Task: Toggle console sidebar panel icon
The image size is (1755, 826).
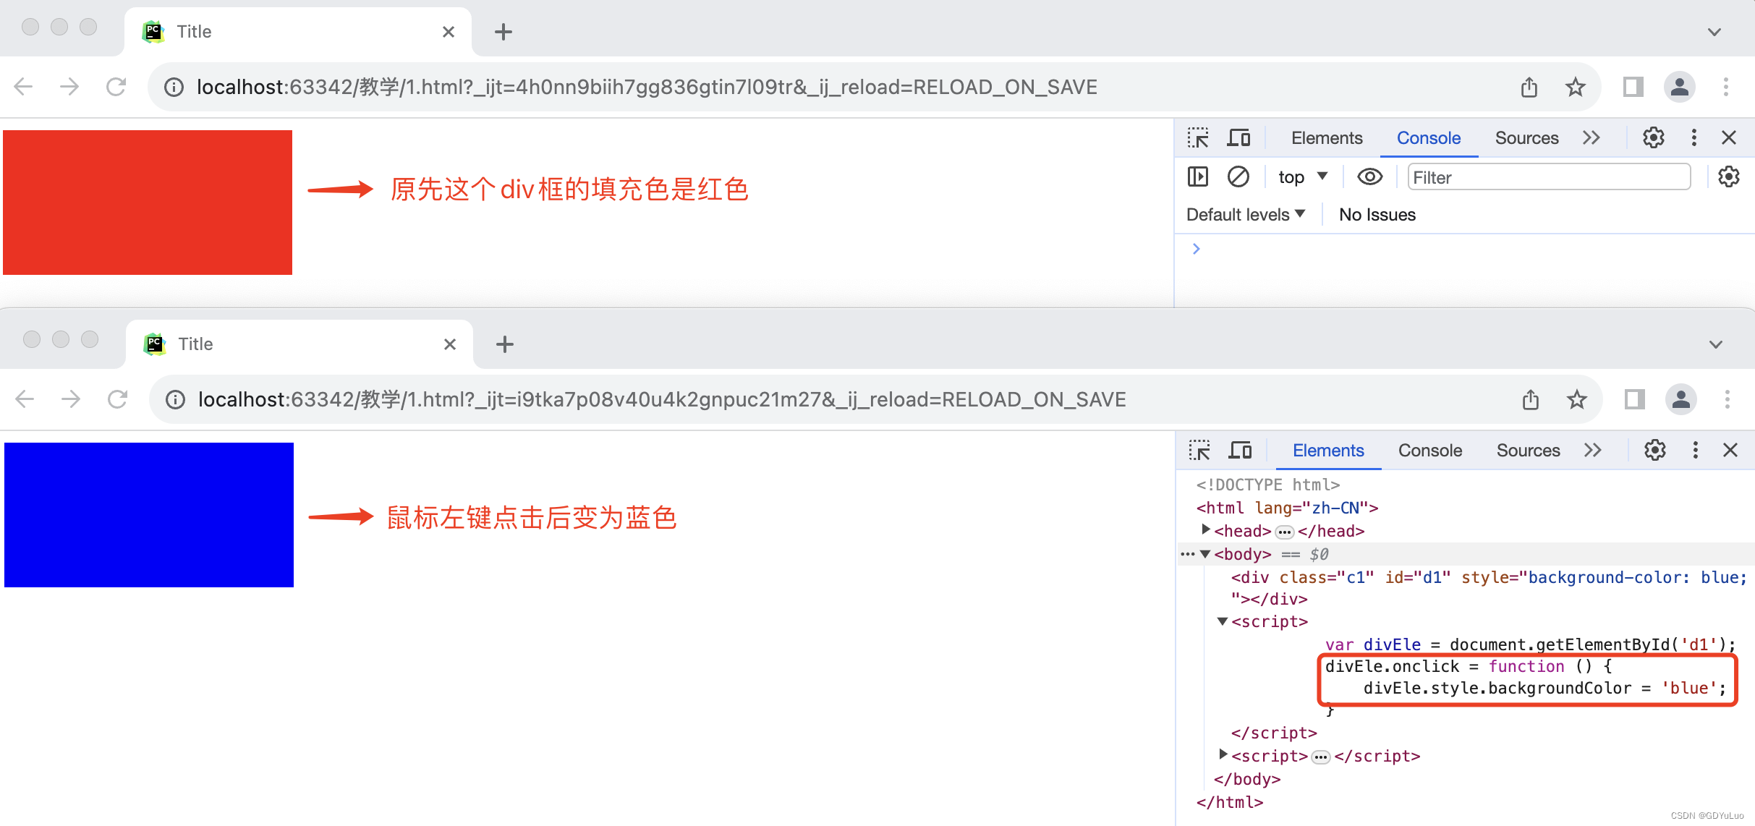Action: (x=1198, y=176)
